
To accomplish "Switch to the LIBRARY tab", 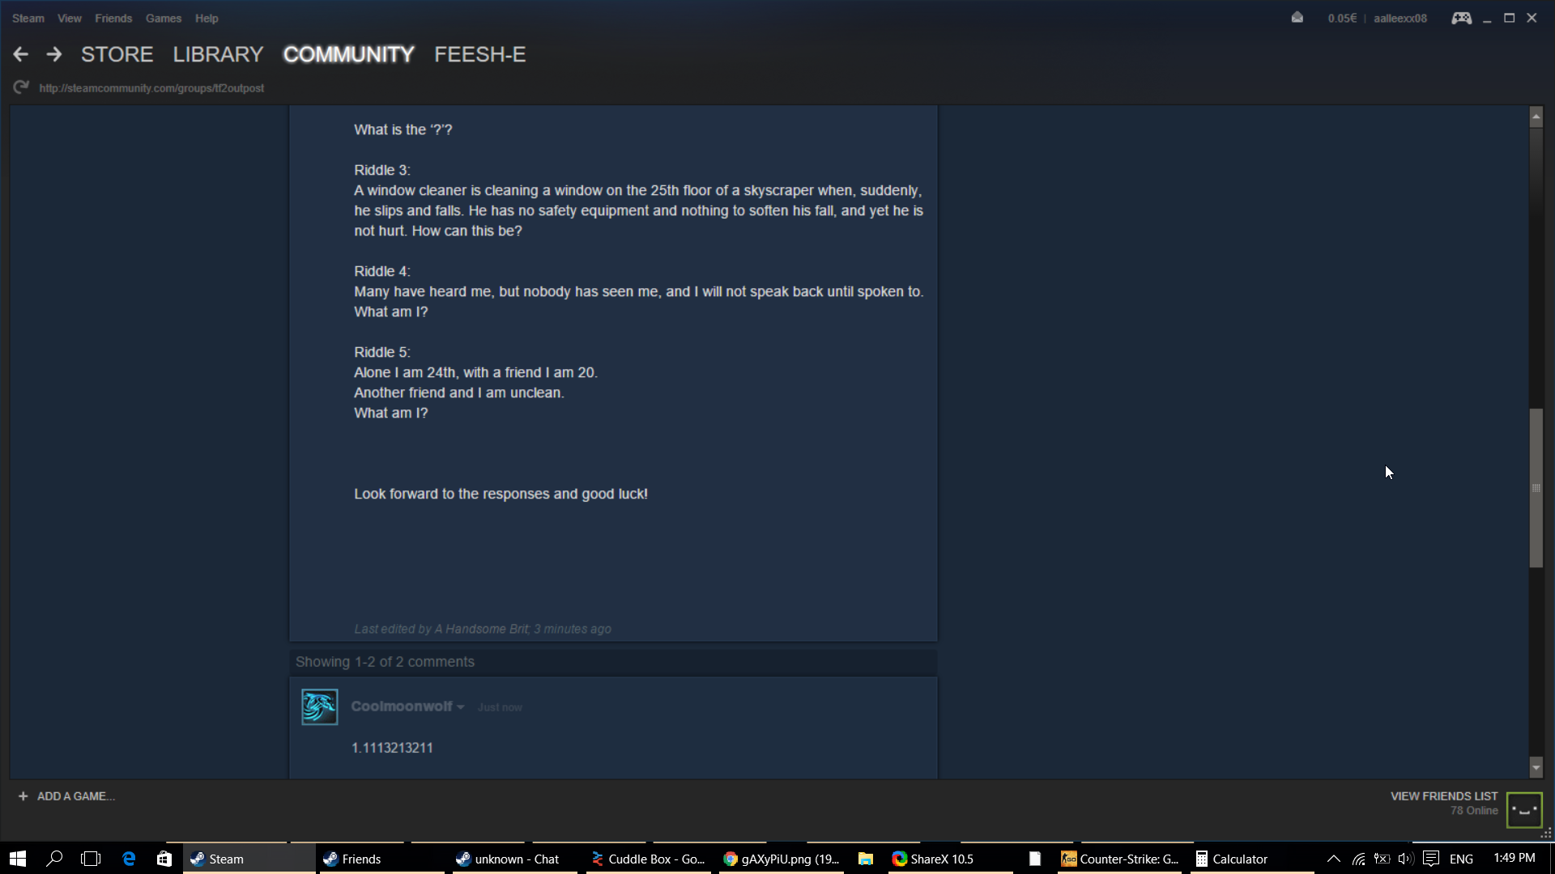I will click(218, 54).
